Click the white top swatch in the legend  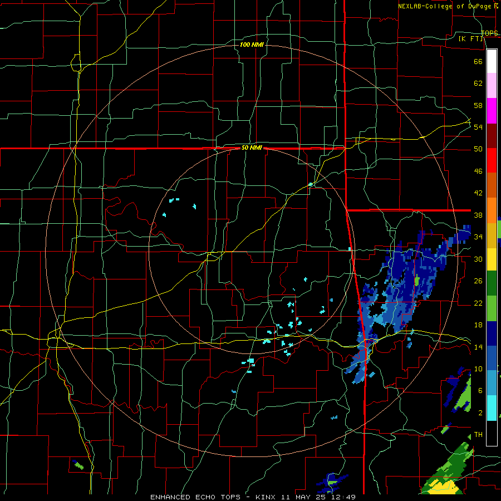(x=492, y=61)
